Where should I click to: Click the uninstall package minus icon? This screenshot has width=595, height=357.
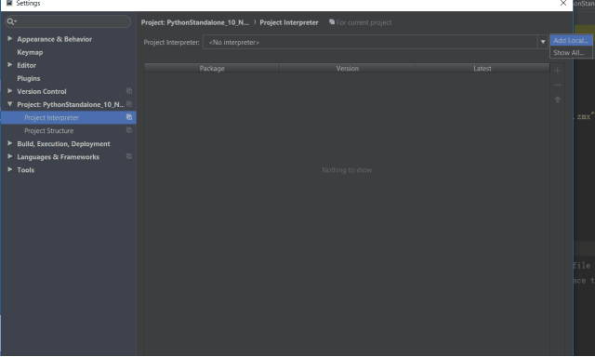pyautogui.click(x=557, y=85)
